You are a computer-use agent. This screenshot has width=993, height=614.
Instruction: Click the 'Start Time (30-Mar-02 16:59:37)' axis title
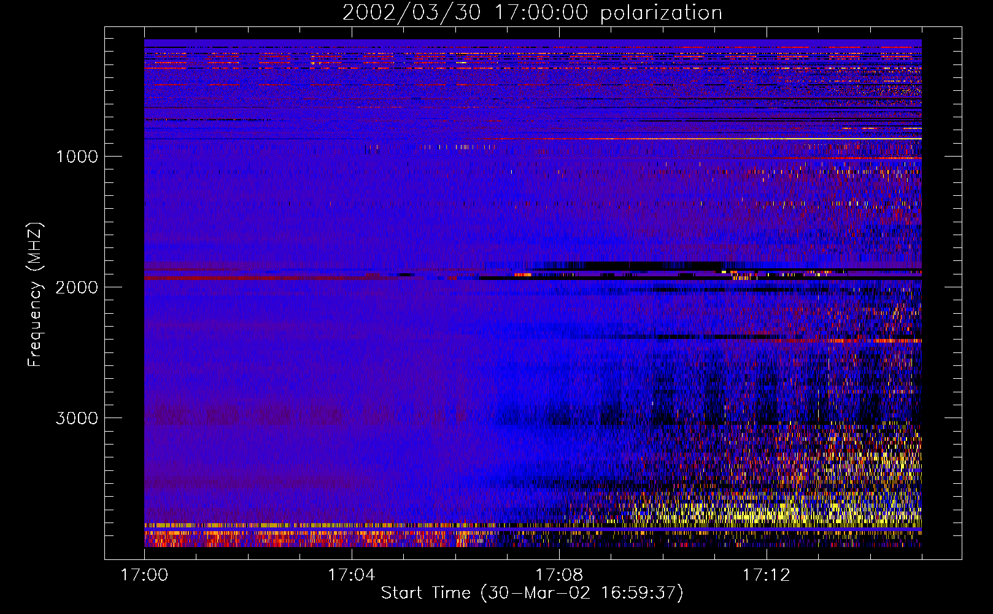click(x=532, y=593)
